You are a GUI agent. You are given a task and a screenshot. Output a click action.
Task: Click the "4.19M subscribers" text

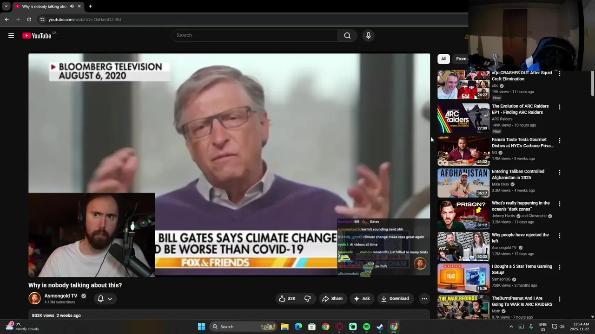[59, 302]
